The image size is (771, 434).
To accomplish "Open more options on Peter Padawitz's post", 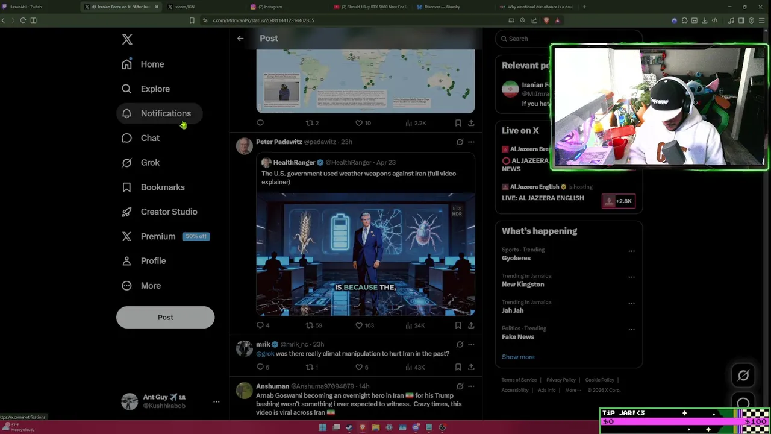I will (x=471, y=142).
